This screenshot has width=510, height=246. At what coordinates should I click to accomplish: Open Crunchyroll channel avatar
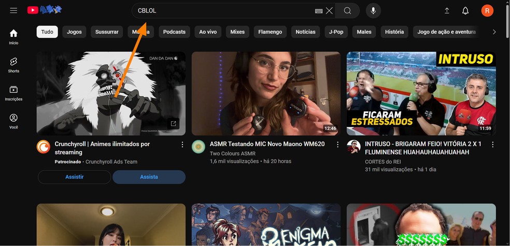pos(43,147)
